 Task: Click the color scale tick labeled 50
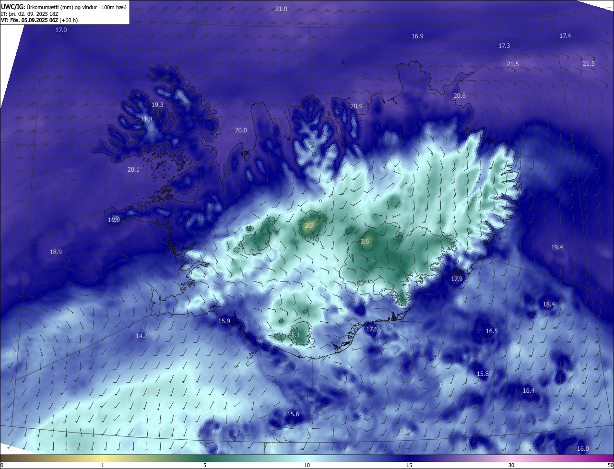coord(610,465)
